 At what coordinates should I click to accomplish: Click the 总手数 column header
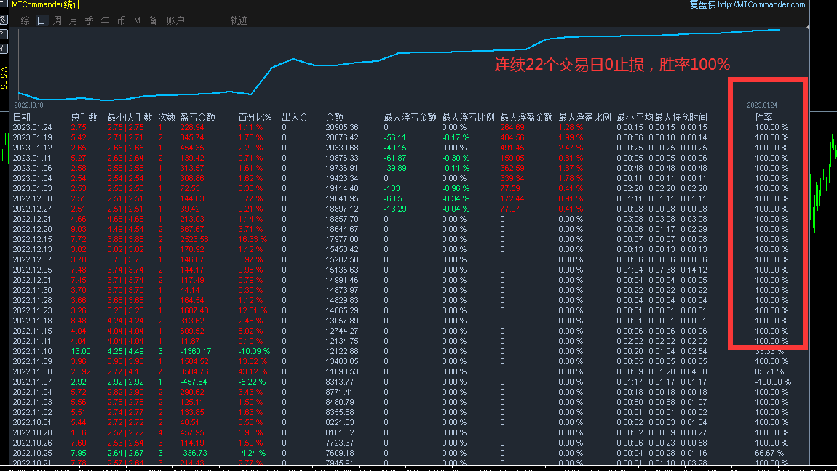(x=84, y=117)
